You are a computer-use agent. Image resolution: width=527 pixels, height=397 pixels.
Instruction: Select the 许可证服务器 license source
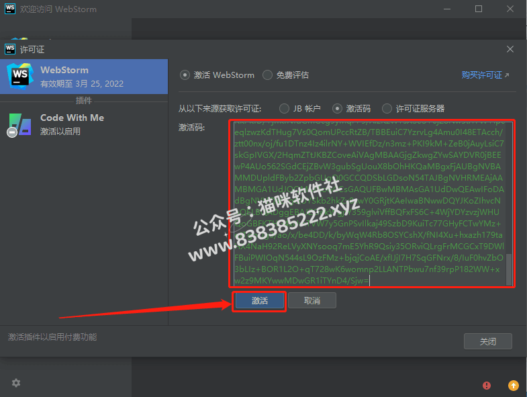coord(414,109)
